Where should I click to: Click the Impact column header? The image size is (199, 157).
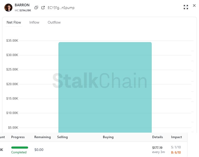[x=176, y=137]
